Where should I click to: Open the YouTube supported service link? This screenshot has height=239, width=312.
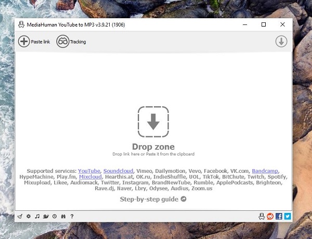point(89,171)
